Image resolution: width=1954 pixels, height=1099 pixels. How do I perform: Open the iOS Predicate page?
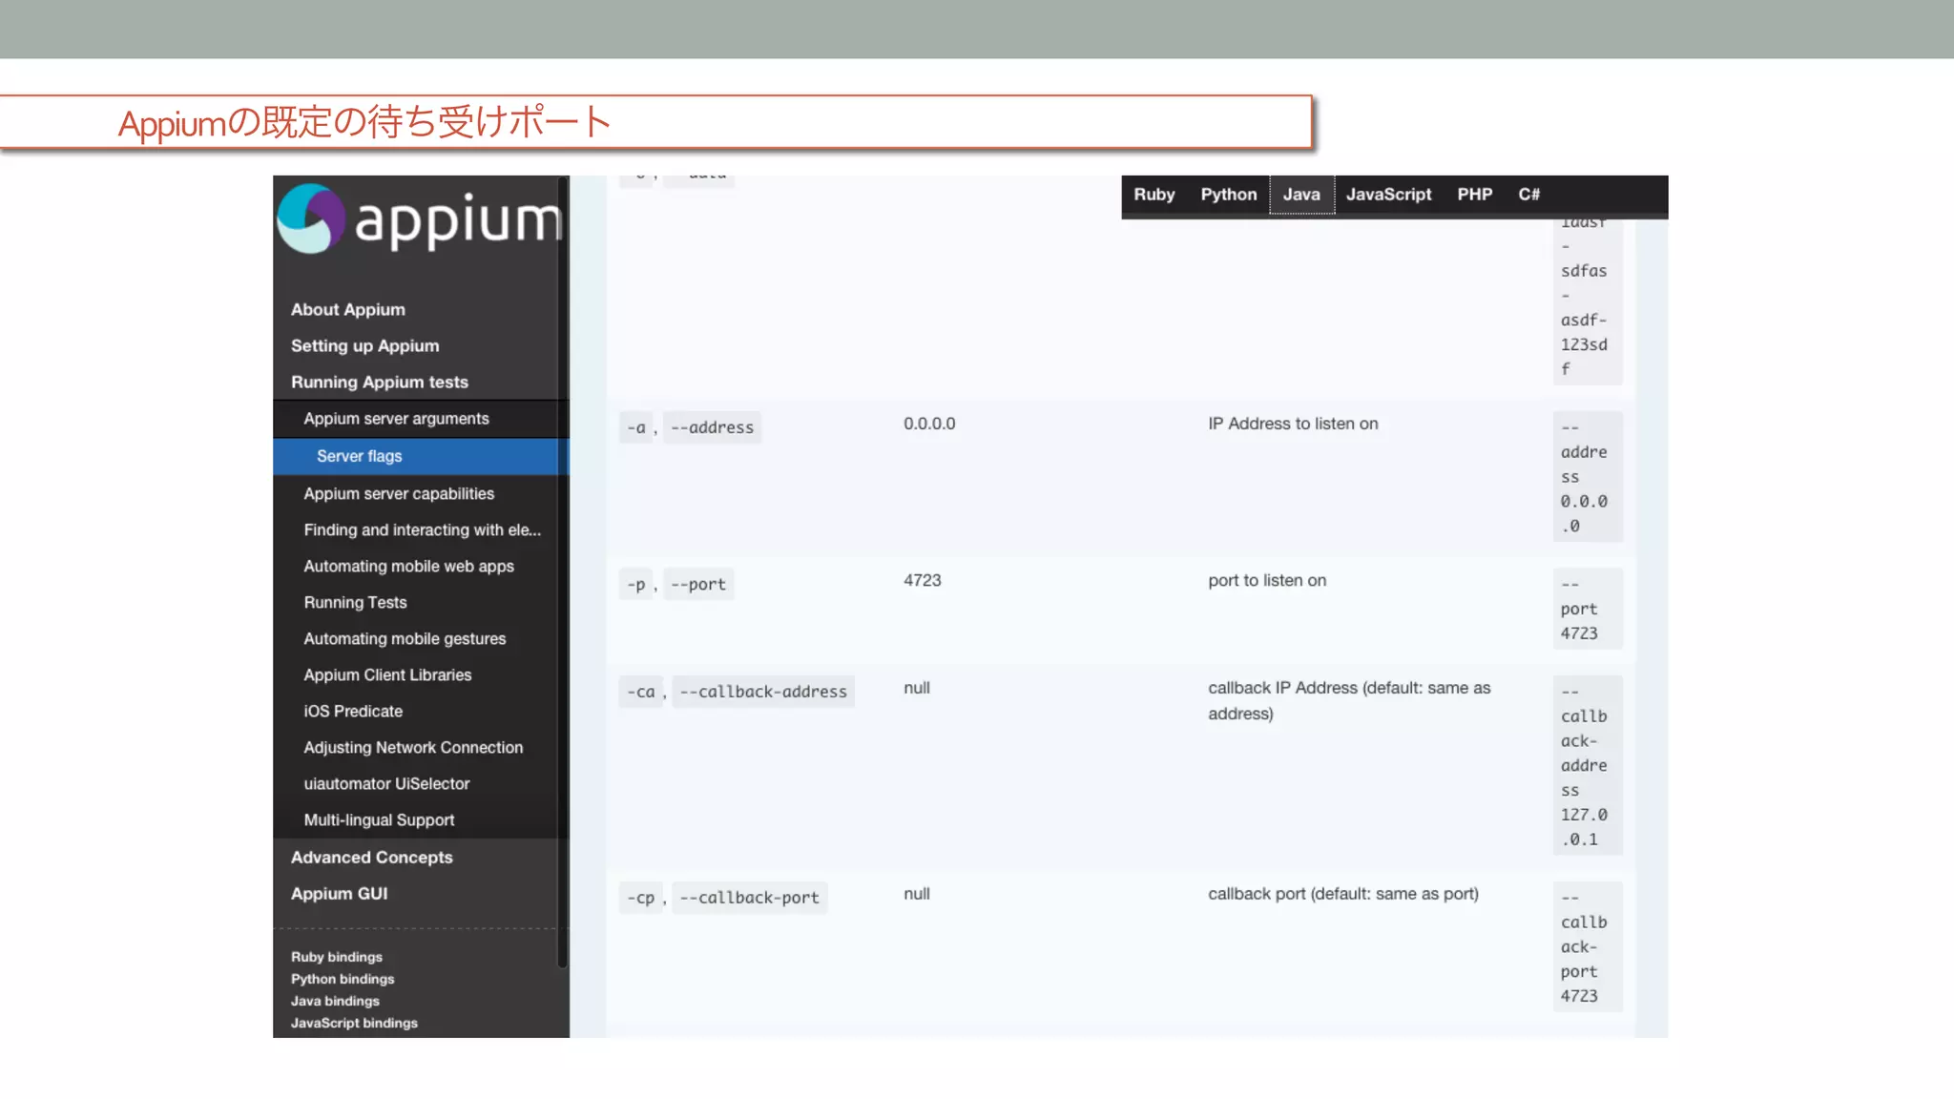353,711
